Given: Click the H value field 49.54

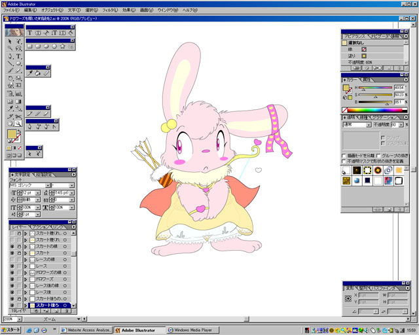Looking at the screenshot, I should 399,88.
